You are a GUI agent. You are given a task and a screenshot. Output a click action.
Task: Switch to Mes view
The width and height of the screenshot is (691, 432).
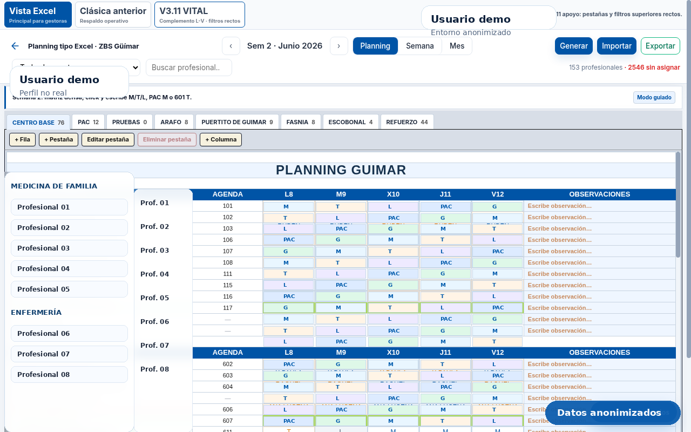(457, 46)
